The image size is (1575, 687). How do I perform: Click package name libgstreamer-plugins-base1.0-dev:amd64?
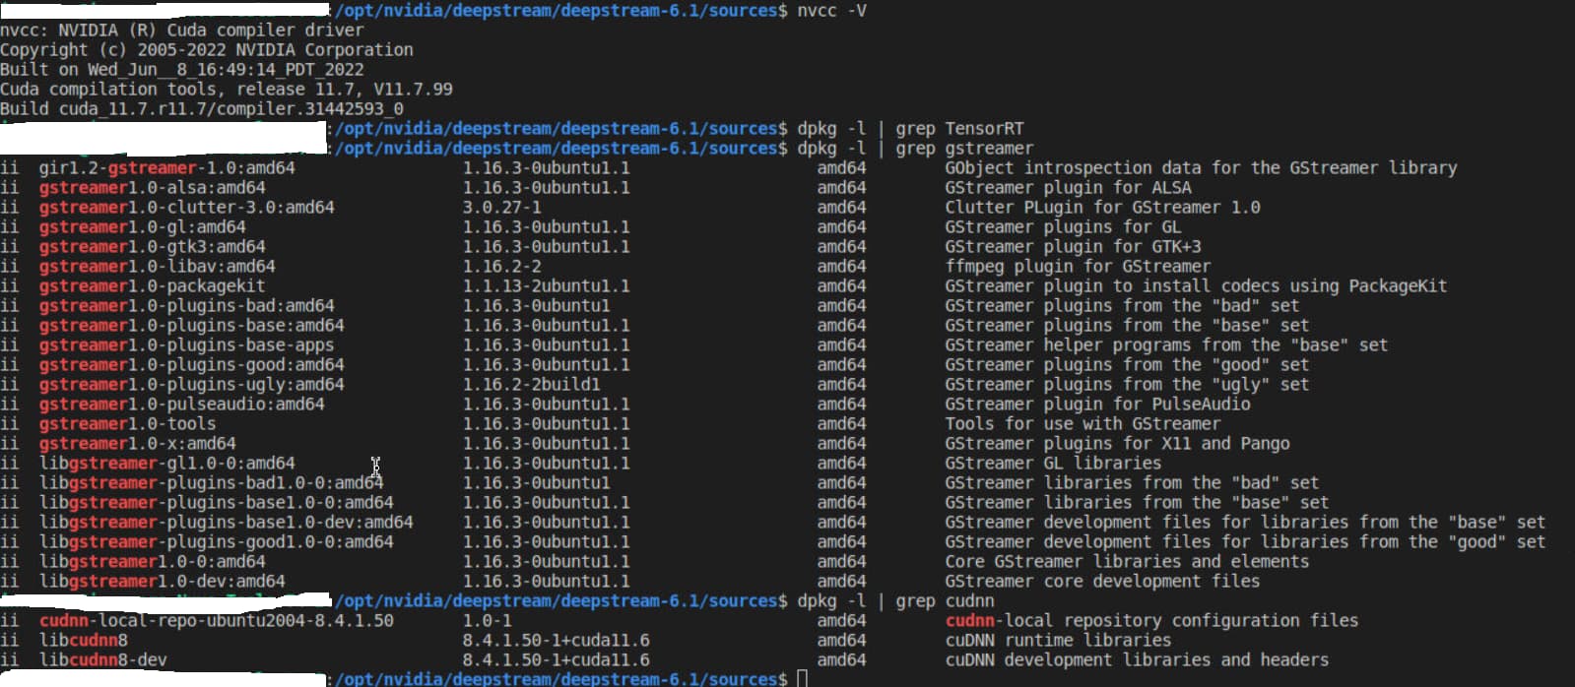227,523
